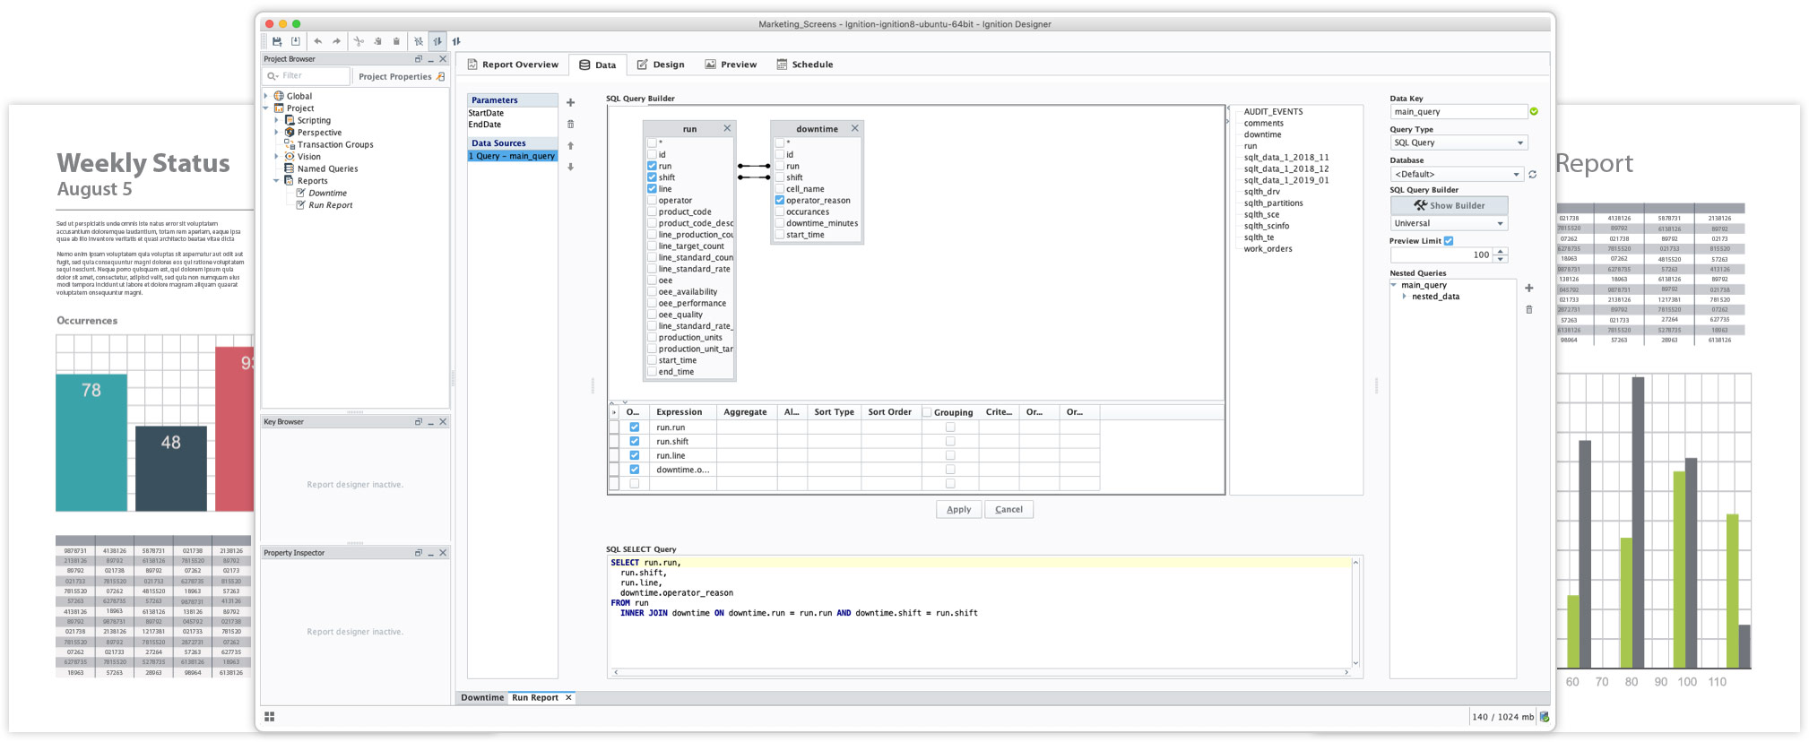Click the Save toolbar icon
Screen dimensions: 1809x742
[x=277, y=41]
